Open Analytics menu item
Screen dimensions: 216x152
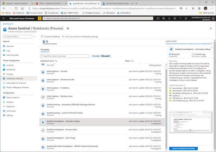10,102
